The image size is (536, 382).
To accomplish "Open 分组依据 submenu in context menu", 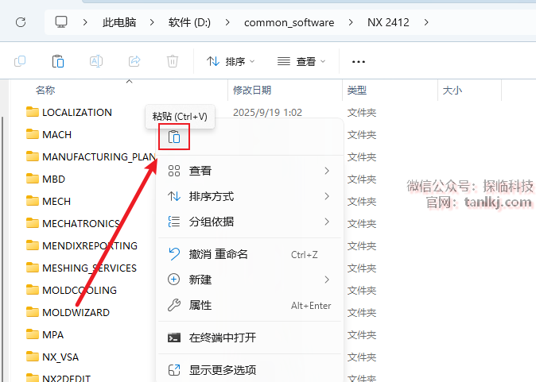I will (x=250, y=222).
